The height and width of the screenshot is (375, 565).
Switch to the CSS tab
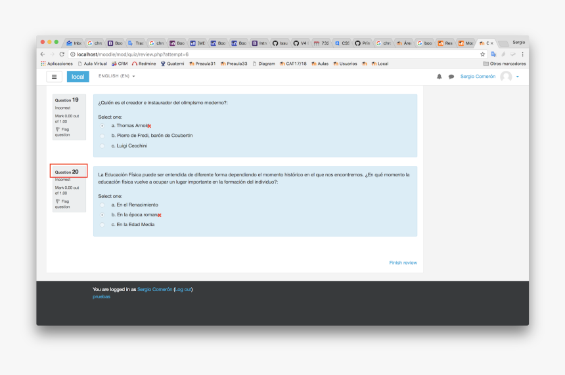click(342, 43)
